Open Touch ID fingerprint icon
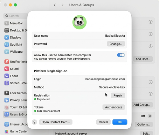This screenshot has height=135, width=159. point(7,107)
